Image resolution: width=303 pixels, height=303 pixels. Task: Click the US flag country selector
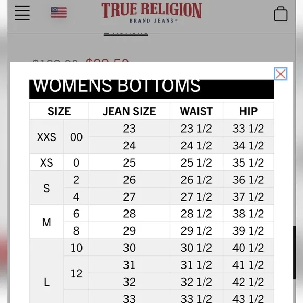coord(59,13)
